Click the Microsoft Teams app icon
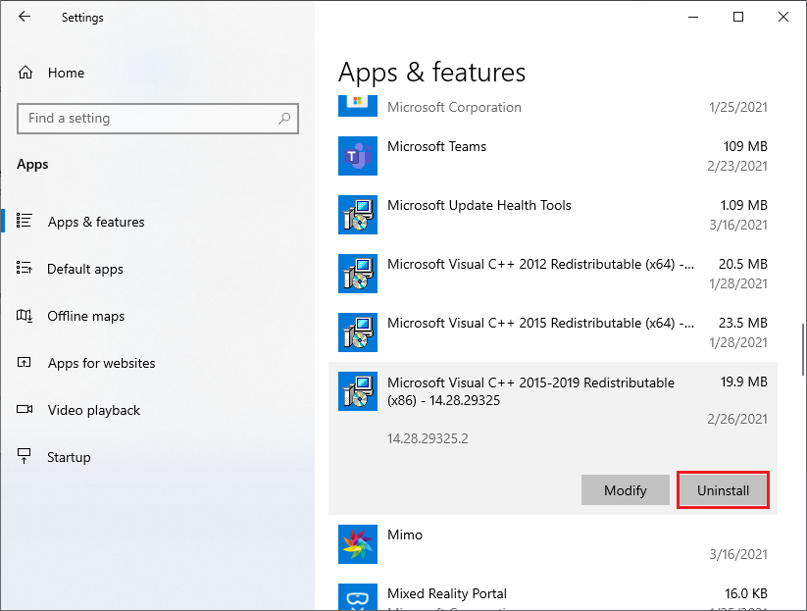The image size is (807, 611). (357, 156)
